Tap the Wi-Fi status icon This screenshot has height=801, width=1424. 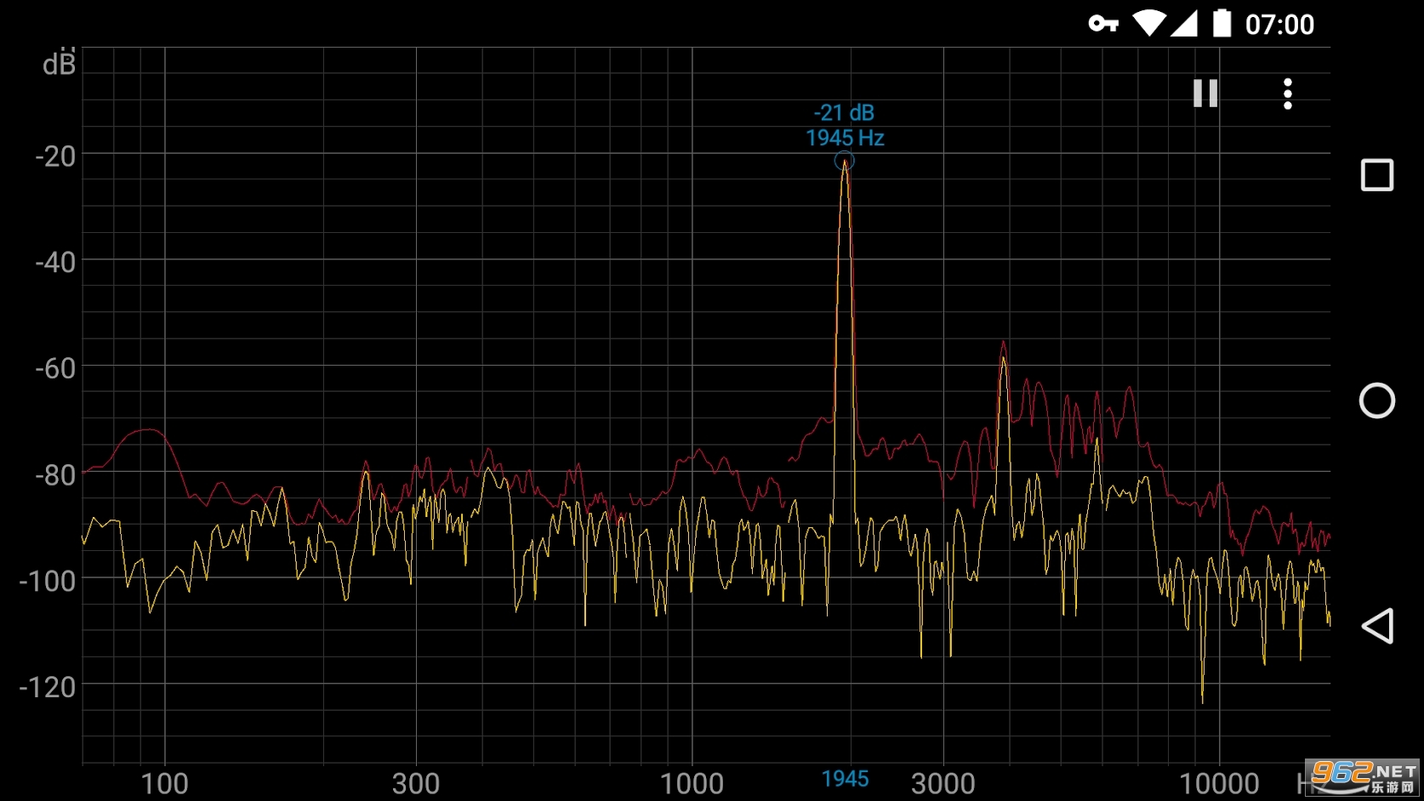(1148, 24)
